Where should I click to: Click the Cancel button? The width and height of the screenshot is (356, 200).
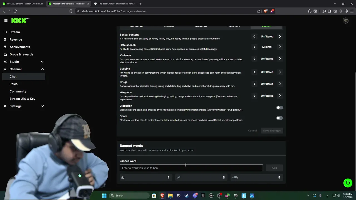pyautogui.click(x=252, y=131)
